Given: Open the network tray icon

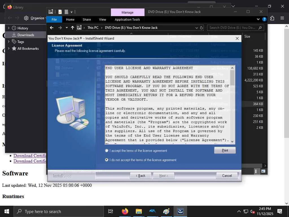Looking at the screenshot, I should coord(246,211).
